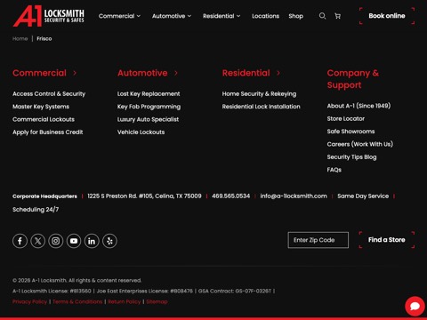Image resolution: width=427 pixels, height=320 pixels.
Task: Open Master Key Systems link
Action: click(41, 107)
